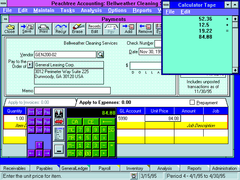240x180 pixels.
Task: Click the Recur toolbar icon
Action: point(60,29)
